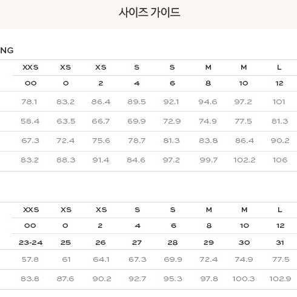The image size is (297, 297).
Task: Click the waist size 27 header
Action: [x=137, y=242]
